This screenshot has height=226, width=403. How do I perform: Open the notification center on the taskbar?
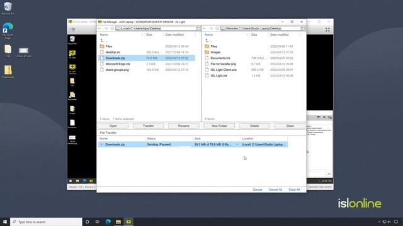click(x=396, y=222)
